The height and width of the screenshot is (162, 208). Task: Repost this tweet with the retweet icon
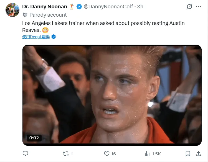point(65,153)
